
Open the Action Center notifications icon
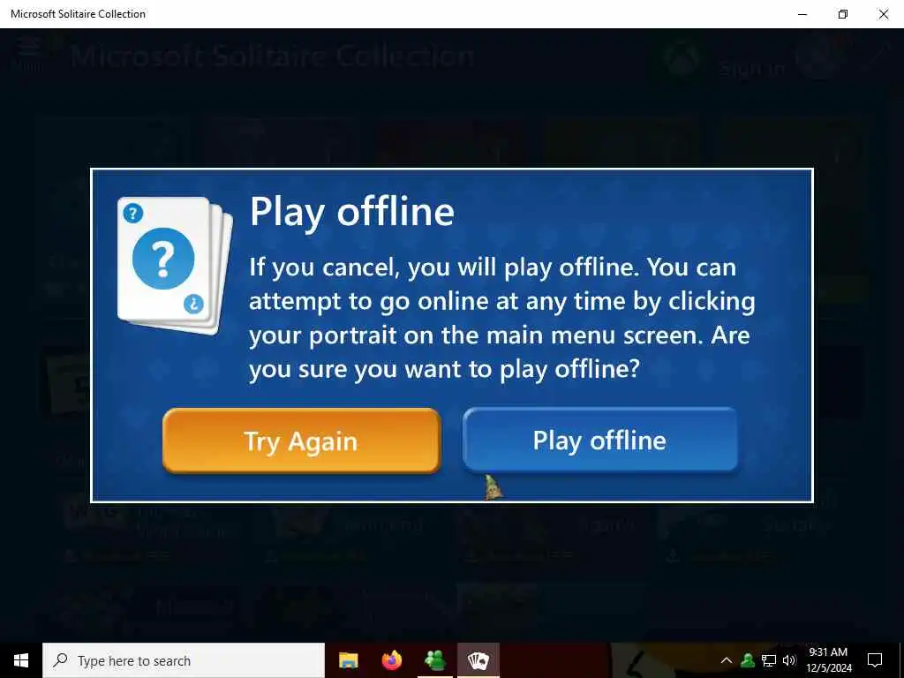pyautogui.click(x=875, y=660)
